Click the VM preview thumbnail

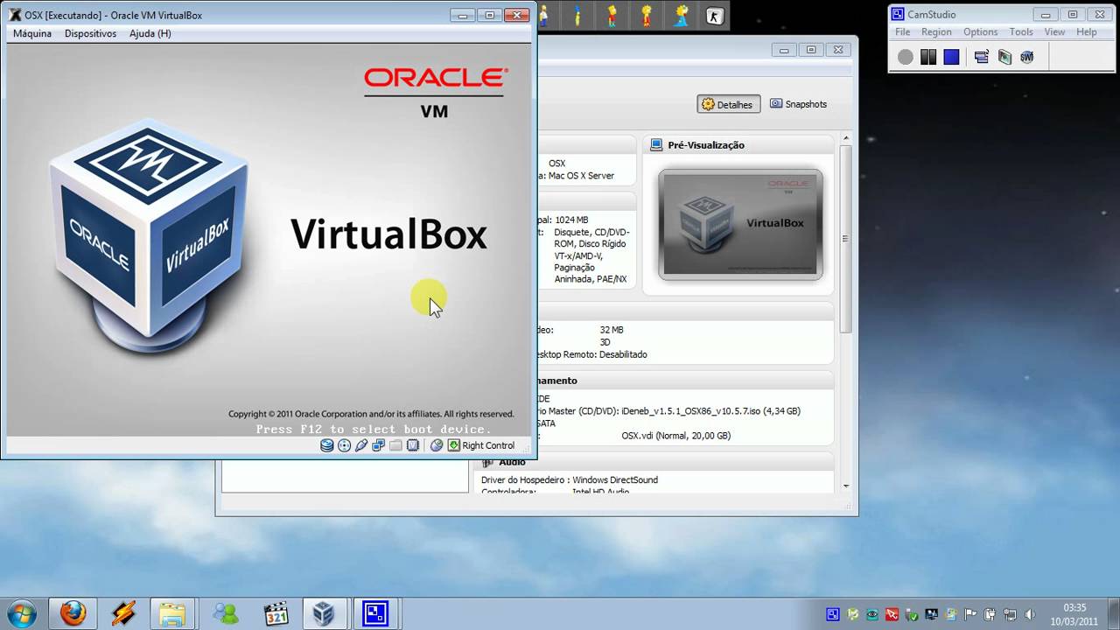tap(740, 224)
